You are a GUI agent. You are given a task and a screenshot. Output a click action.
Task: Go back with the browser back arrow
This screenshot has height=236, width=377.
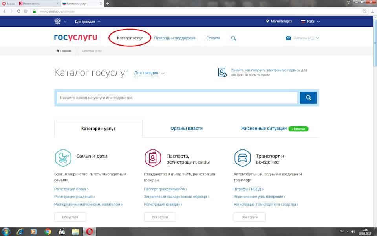(x=4, y=11)
